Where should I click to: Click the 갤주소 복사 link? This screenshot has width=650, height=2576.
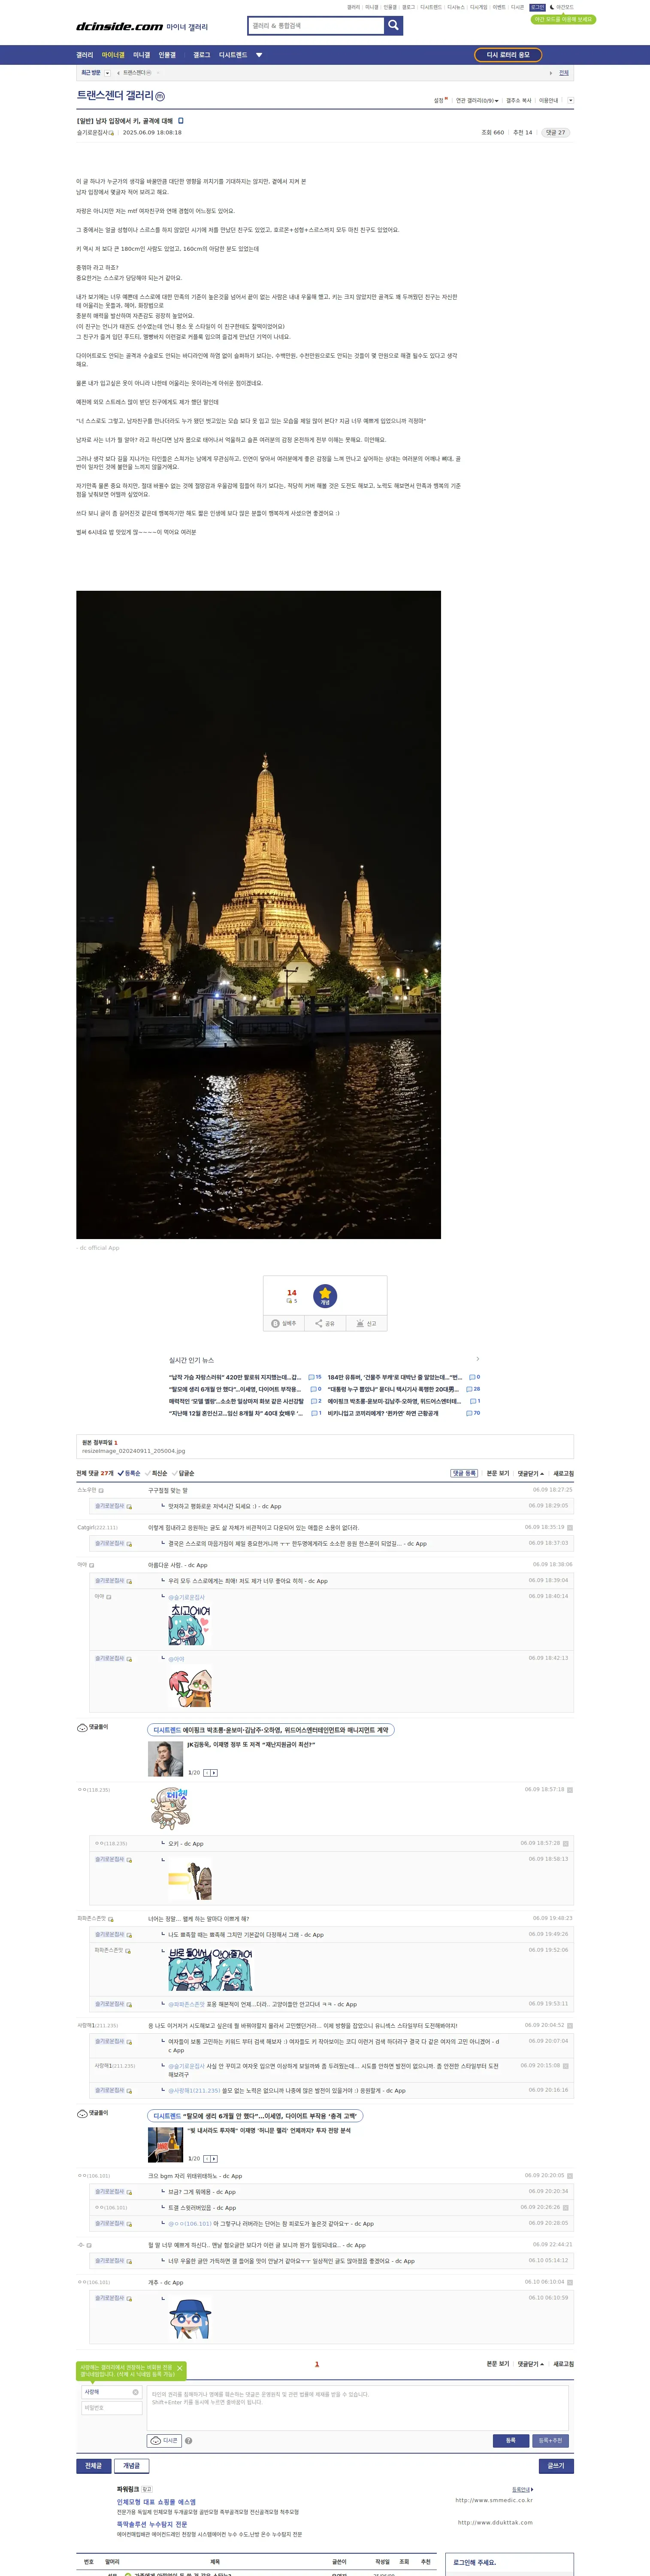pyautogui.click(x=519, y=100)
